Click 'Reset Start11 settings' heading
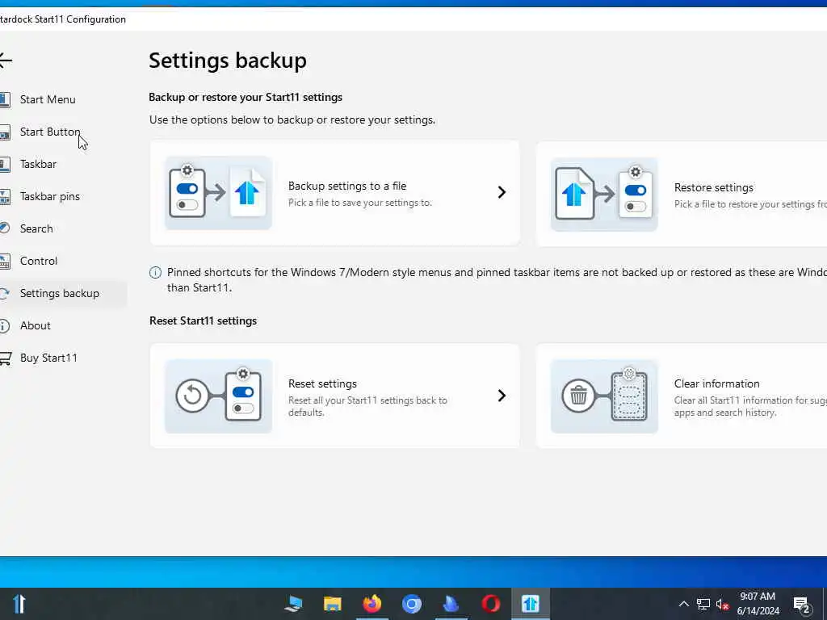The image size is (827, 620). [203, 321]
